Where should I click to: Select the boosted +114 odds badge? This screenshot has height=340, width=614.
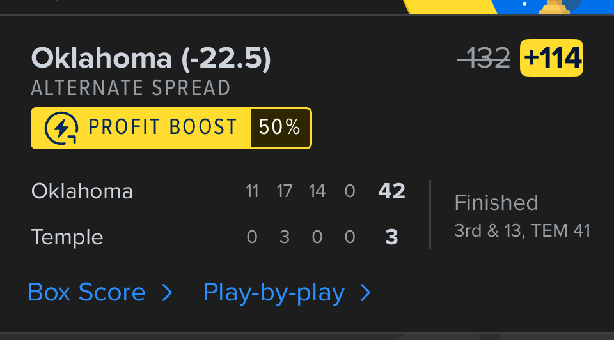(x=551, y=58)
